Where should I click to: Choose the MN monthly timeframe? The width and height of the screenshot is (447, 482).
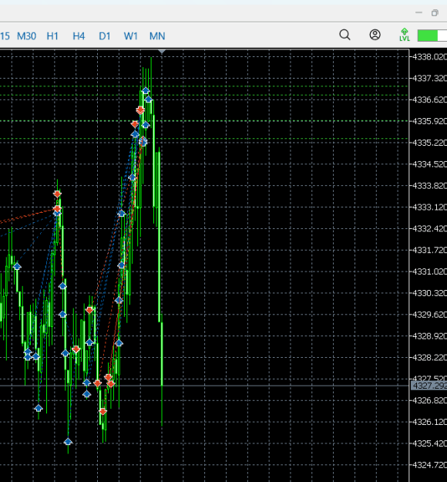click(157, 36)
